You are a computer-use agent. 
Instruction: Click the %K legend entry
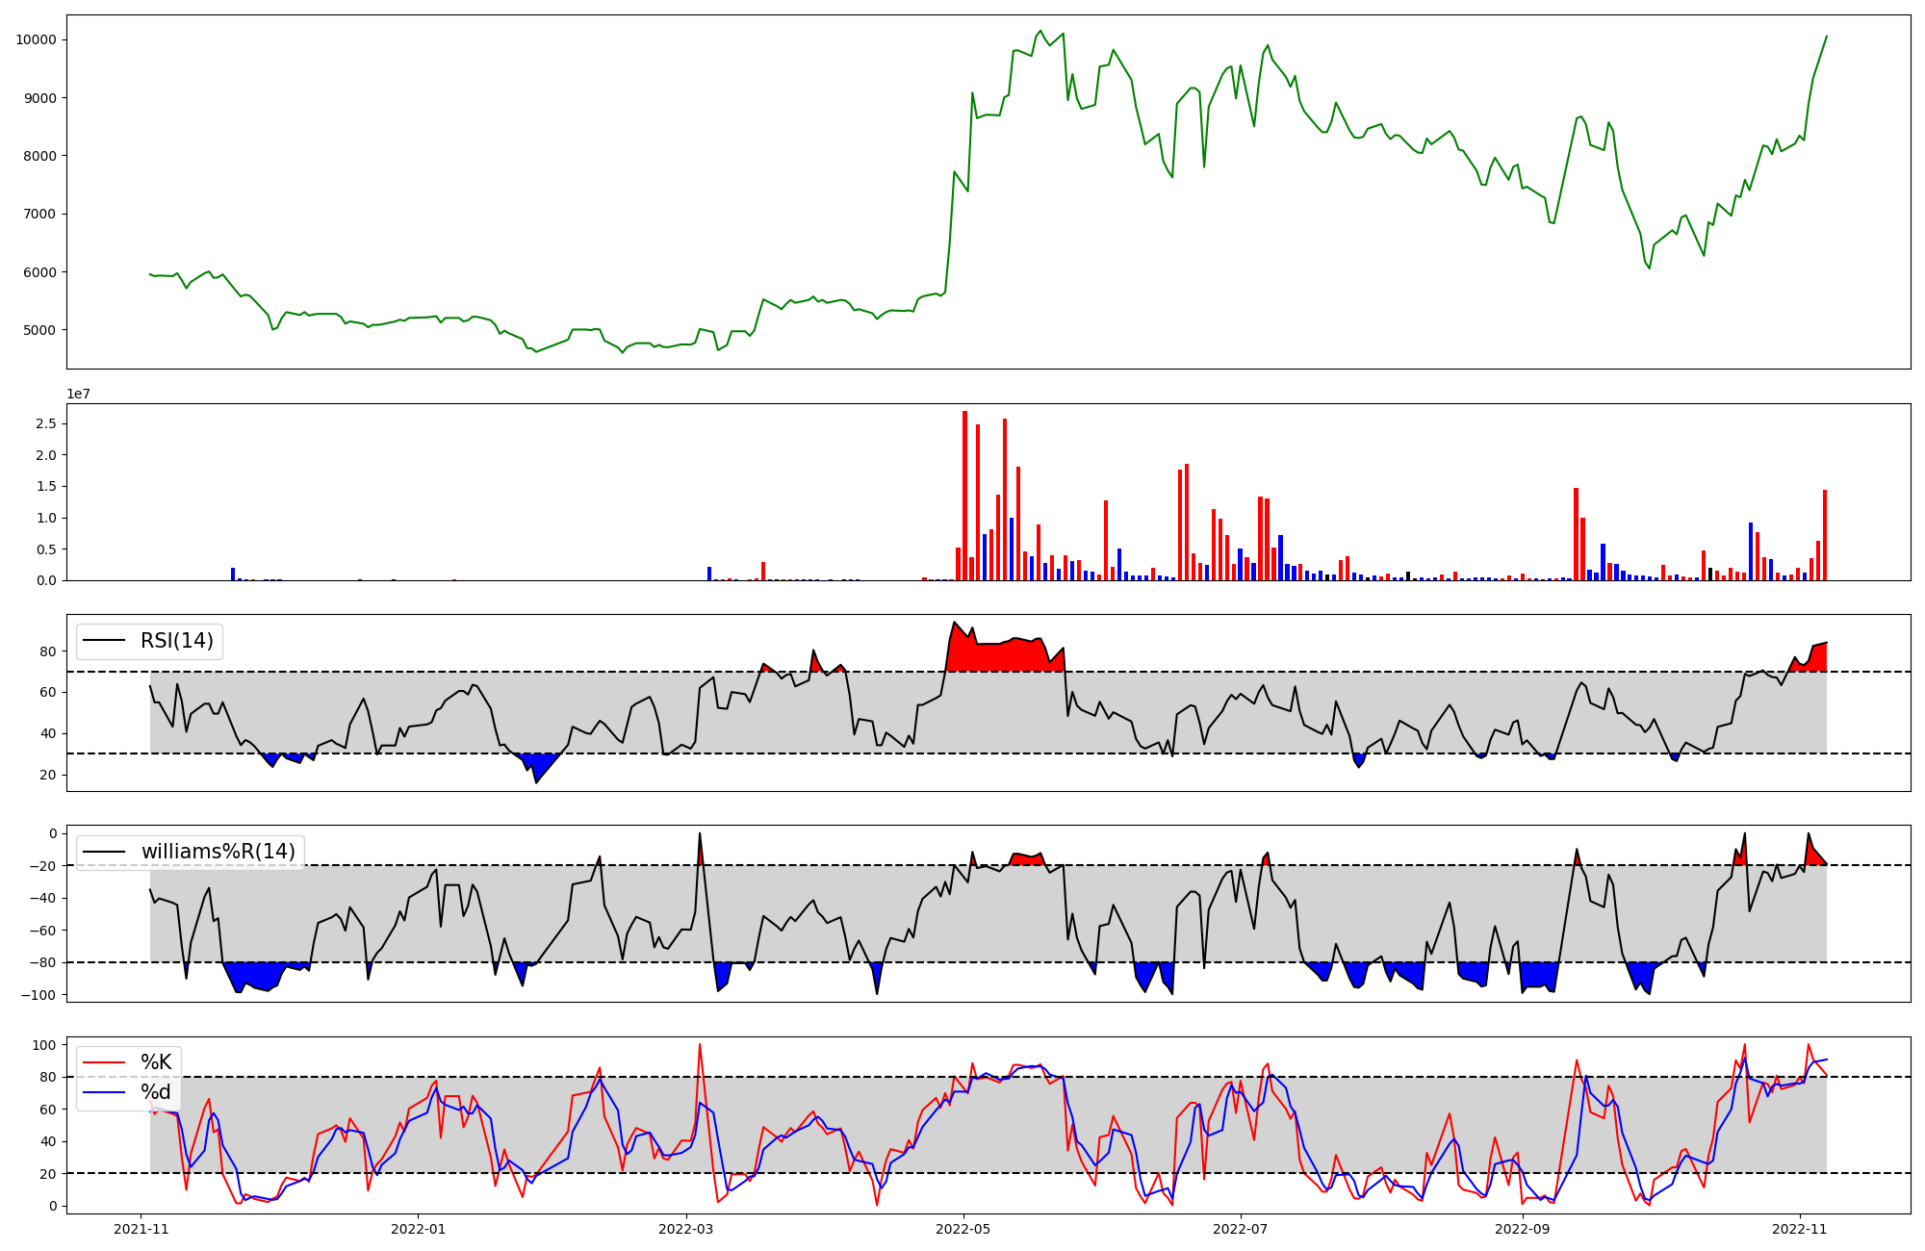coord(156,1062)
